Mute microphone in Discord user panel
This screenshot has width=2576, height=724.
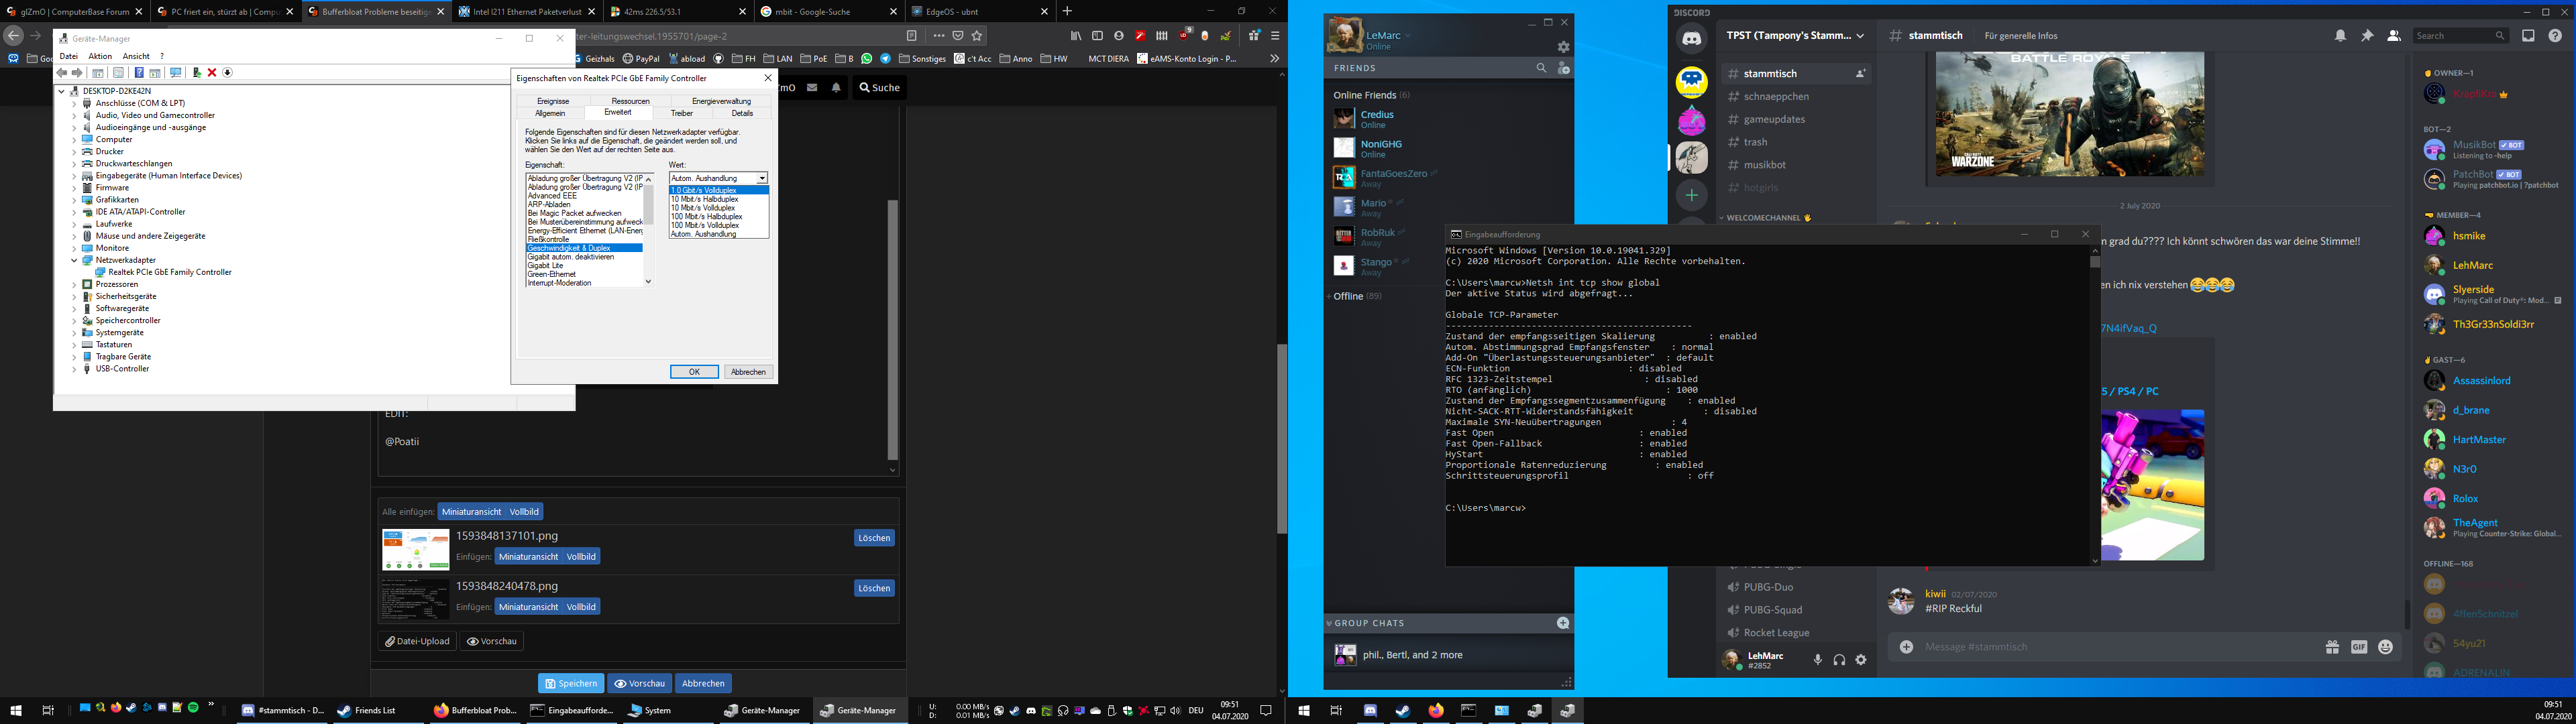coord(1818,660)
